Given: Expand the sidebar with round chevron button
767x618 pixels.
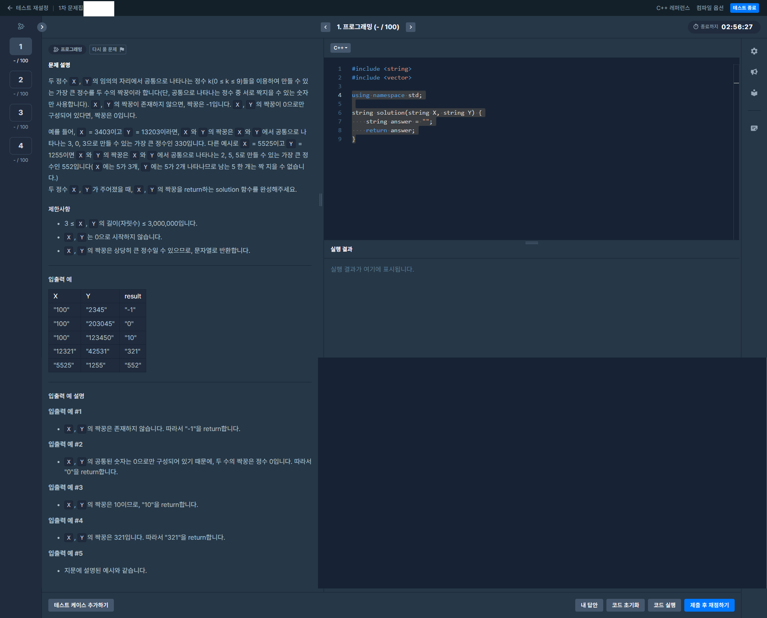Looking at the screenshot, I should (x=42, y=27).
